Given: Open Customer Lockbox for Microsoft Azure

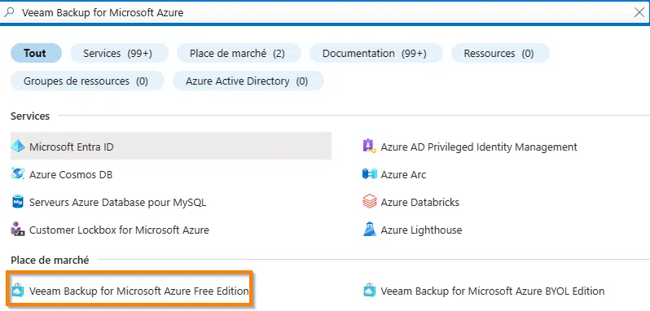Looking at the screenshot, I should [119, 230].
